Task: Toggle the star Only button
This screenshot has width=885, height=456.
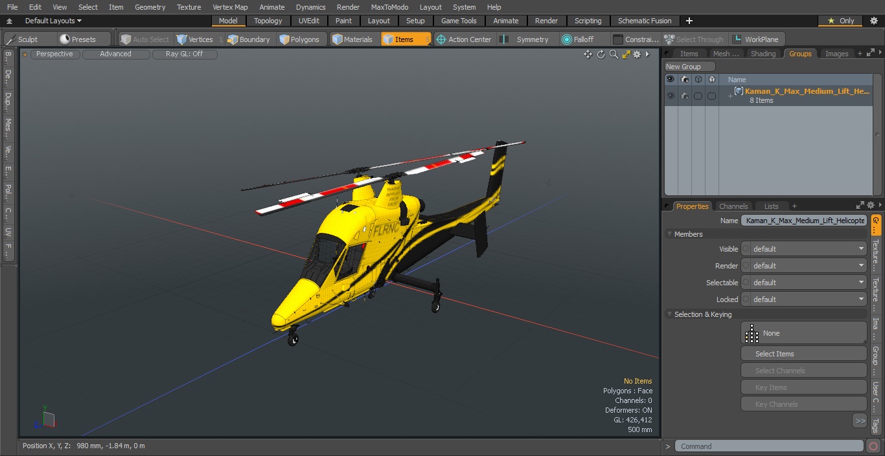Action: (841, 21)
